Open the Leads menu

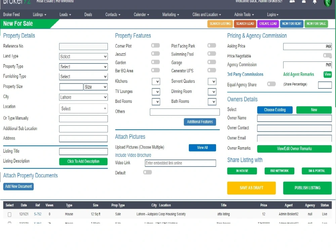pos(65,14)
